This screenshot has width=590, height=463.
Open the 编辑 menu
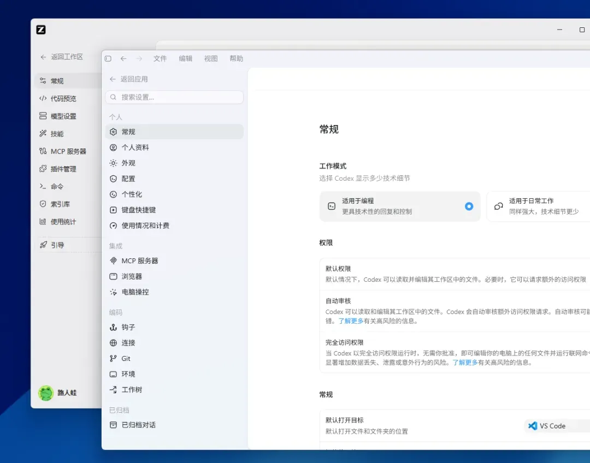click(186, 58)
